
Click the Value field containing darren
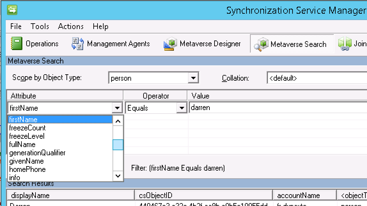point(275,108)
